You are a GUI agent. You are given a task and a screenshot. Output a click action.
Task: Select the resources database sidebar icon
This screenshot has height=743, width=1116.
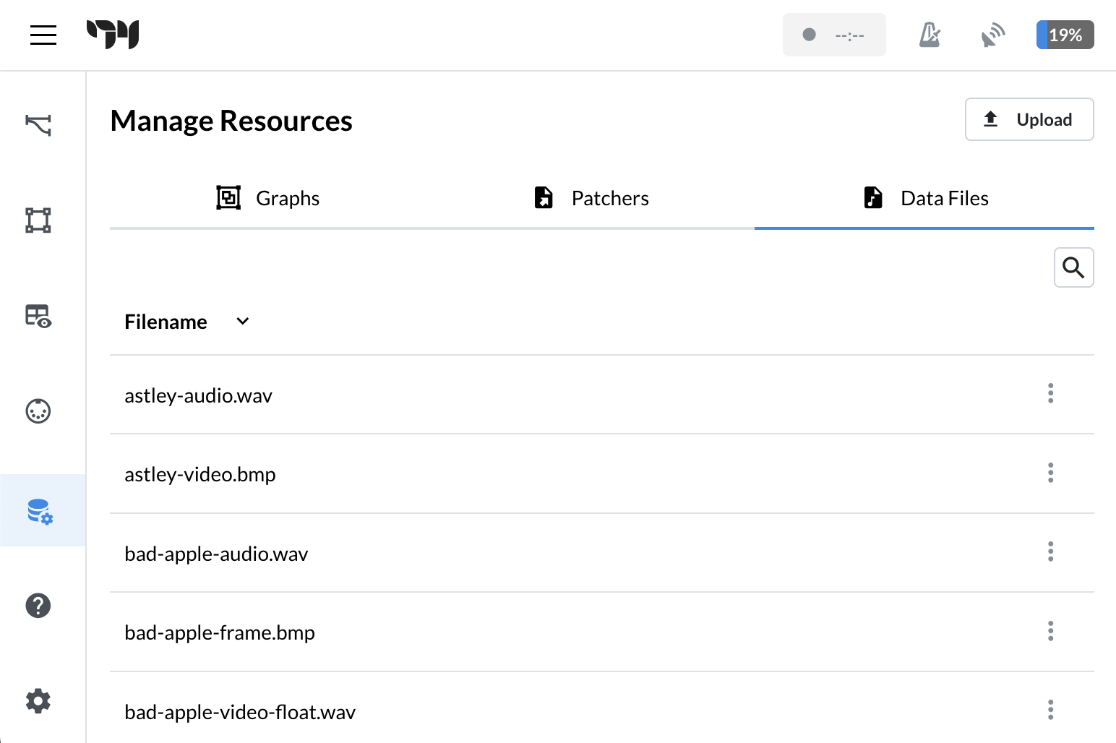(40, 510)
